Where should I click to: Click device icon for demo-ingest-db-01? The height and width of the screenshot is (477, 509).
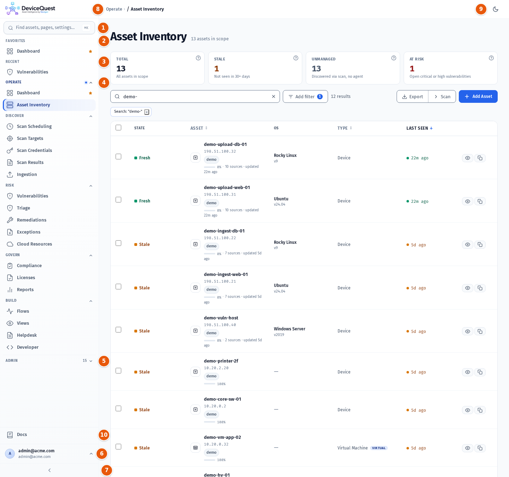tap(195, 244)
